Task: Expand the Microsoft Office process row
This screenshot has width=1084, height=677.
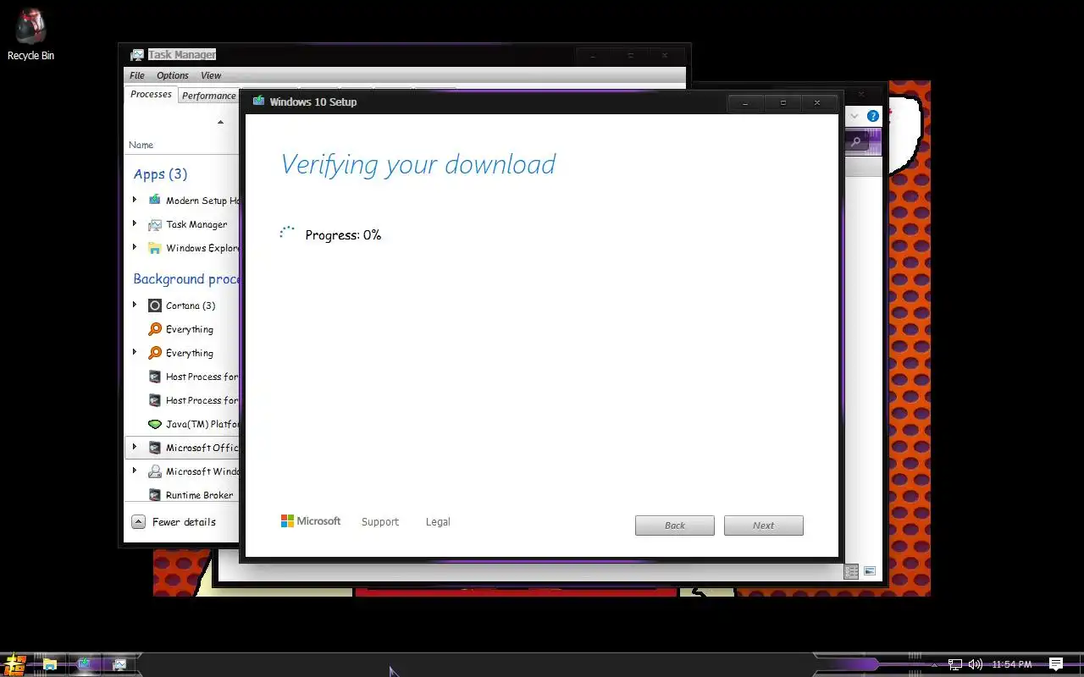Action: coord(135,447)
